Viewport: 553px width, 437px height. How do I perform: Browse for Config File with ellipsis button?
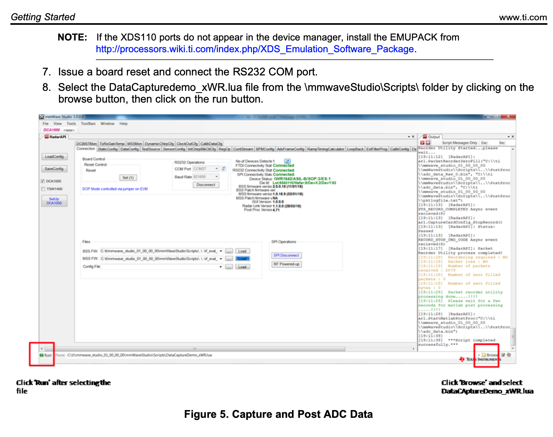(x=229, y=267)
